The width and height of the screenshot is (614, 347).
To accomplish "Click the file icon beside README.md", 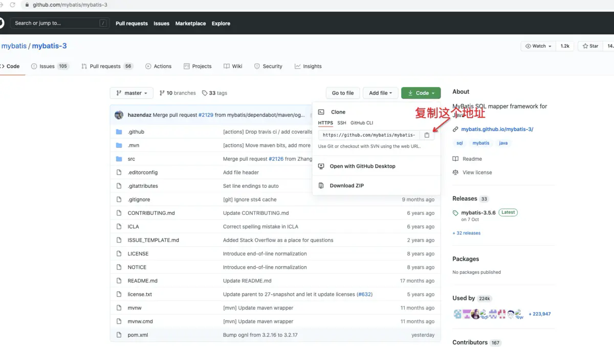I will 119,281.
